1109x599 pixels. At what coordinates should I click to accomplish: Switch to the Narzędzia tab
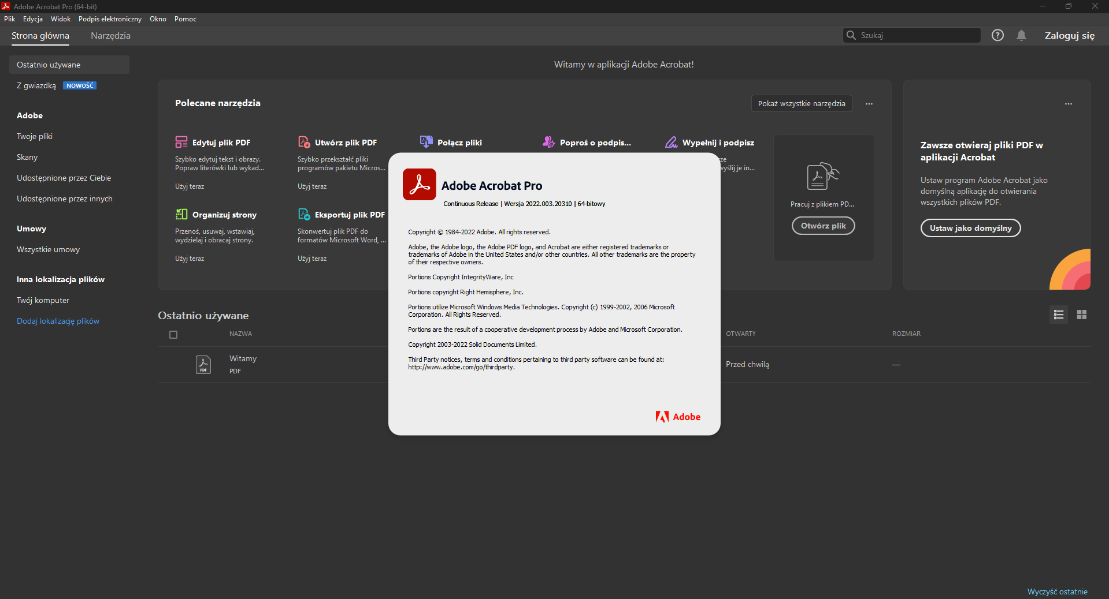click(110, 36)
